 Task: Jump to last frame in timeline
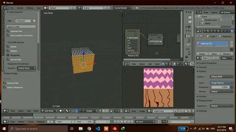[132, 122]
